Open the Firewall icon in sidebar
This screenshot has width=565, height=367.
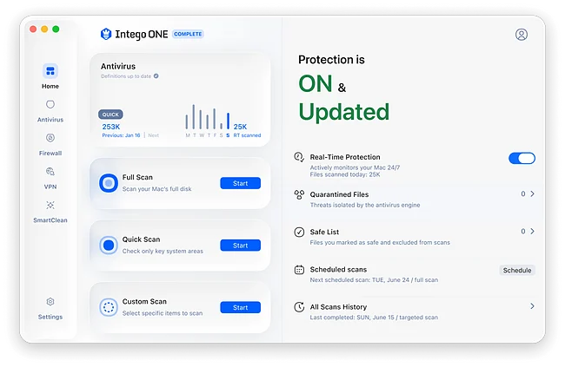[x=50, y=138]
